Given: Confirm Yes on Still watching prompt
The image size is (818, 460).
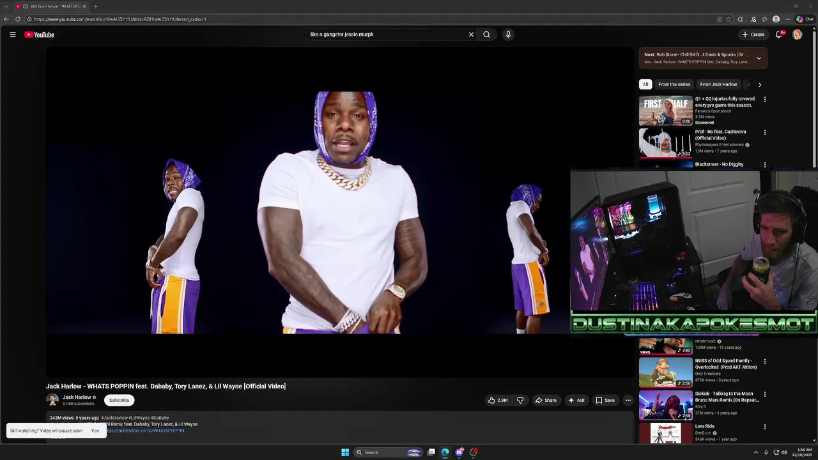Looking at the screenshot, I should (95, 431).
